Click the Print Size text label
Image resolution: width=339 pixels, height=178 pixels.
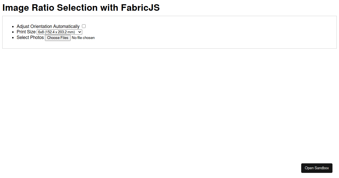click(26, 32)
